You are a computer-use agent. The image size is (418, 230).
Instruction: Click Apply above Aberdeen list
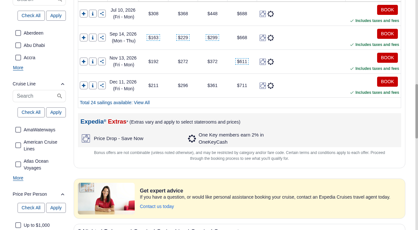pyautogui.click(x=56, y=16)
